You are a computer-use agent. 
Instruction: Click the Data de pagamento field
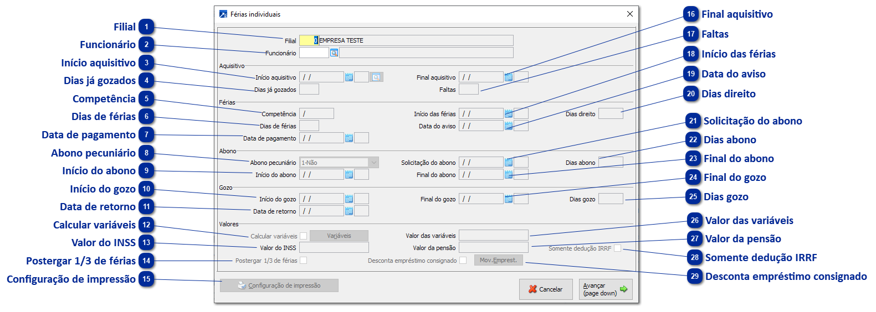[321, 138]
